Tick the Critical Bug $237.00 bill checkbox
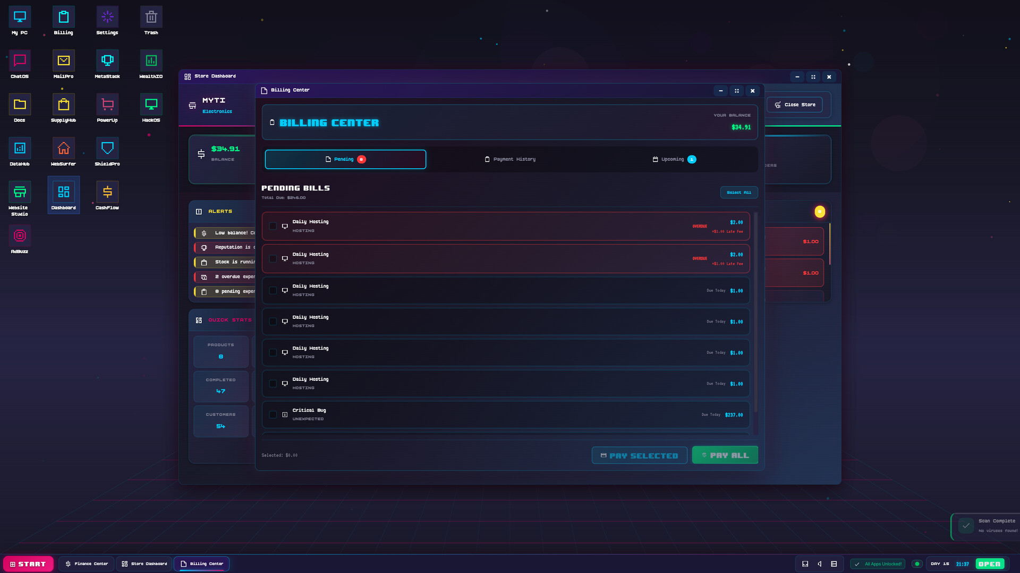Screen dimensions: 1020x573 pyautogui.click(x=274, y=414)
